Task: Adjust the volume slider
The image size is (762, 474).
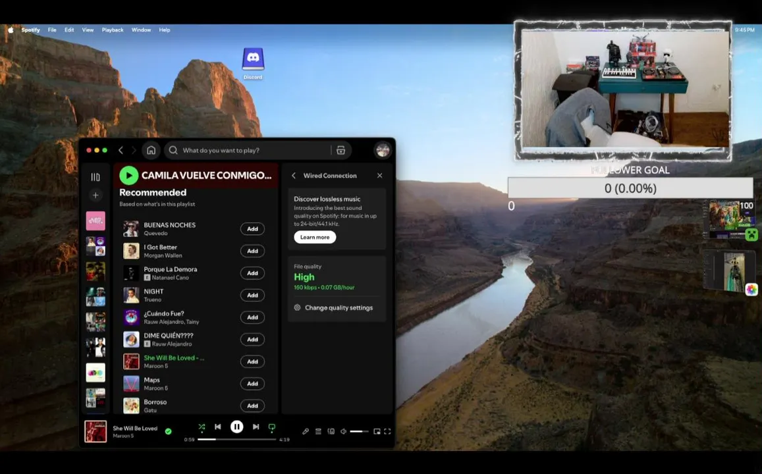Action: click(359, 431)
